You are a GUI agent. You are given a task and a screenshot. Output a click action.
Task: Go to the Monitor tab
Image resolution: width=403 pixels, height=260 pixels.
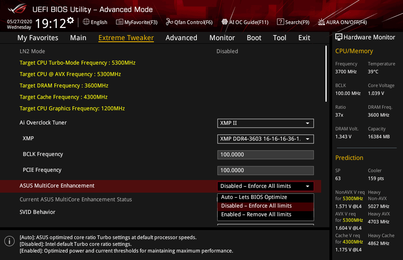(x=222, y=38)
